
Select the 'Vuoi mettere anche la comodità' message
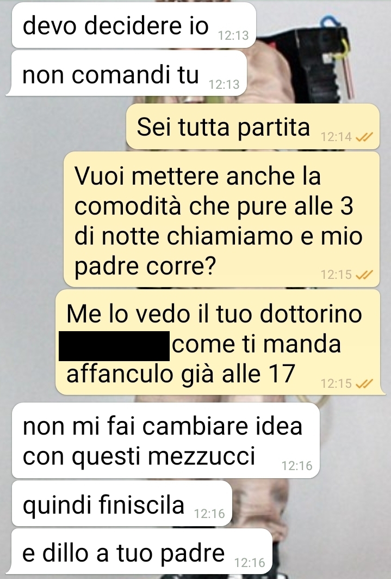tap(221, 220)
